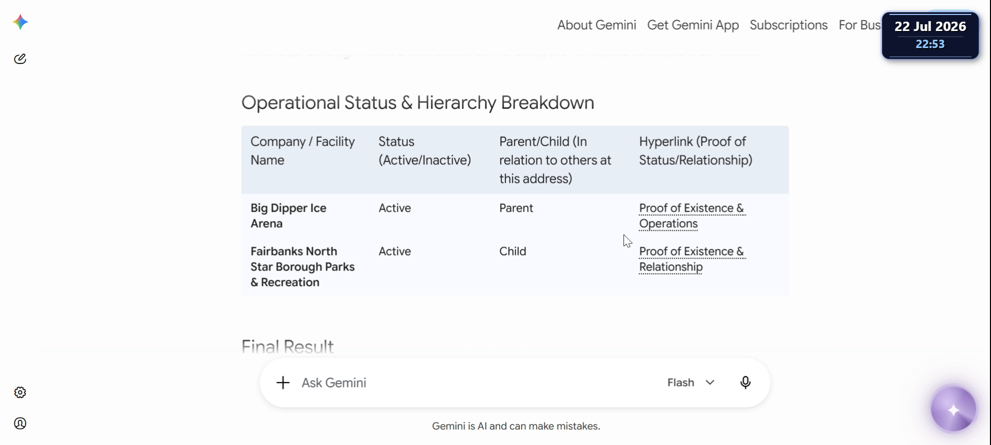
Task: Click Operational Status & Hierarchy Breakdown heading
Action: [x=418, y=103]
